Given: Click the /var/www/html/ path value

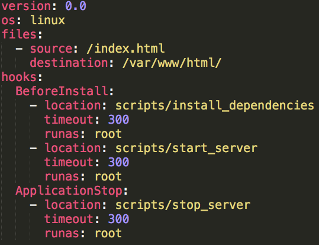Looking at the screenshot, I should point(172,63).
